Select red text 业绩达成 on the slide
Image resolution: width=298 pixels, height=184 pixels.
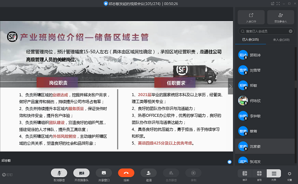[x=60, y=95]
